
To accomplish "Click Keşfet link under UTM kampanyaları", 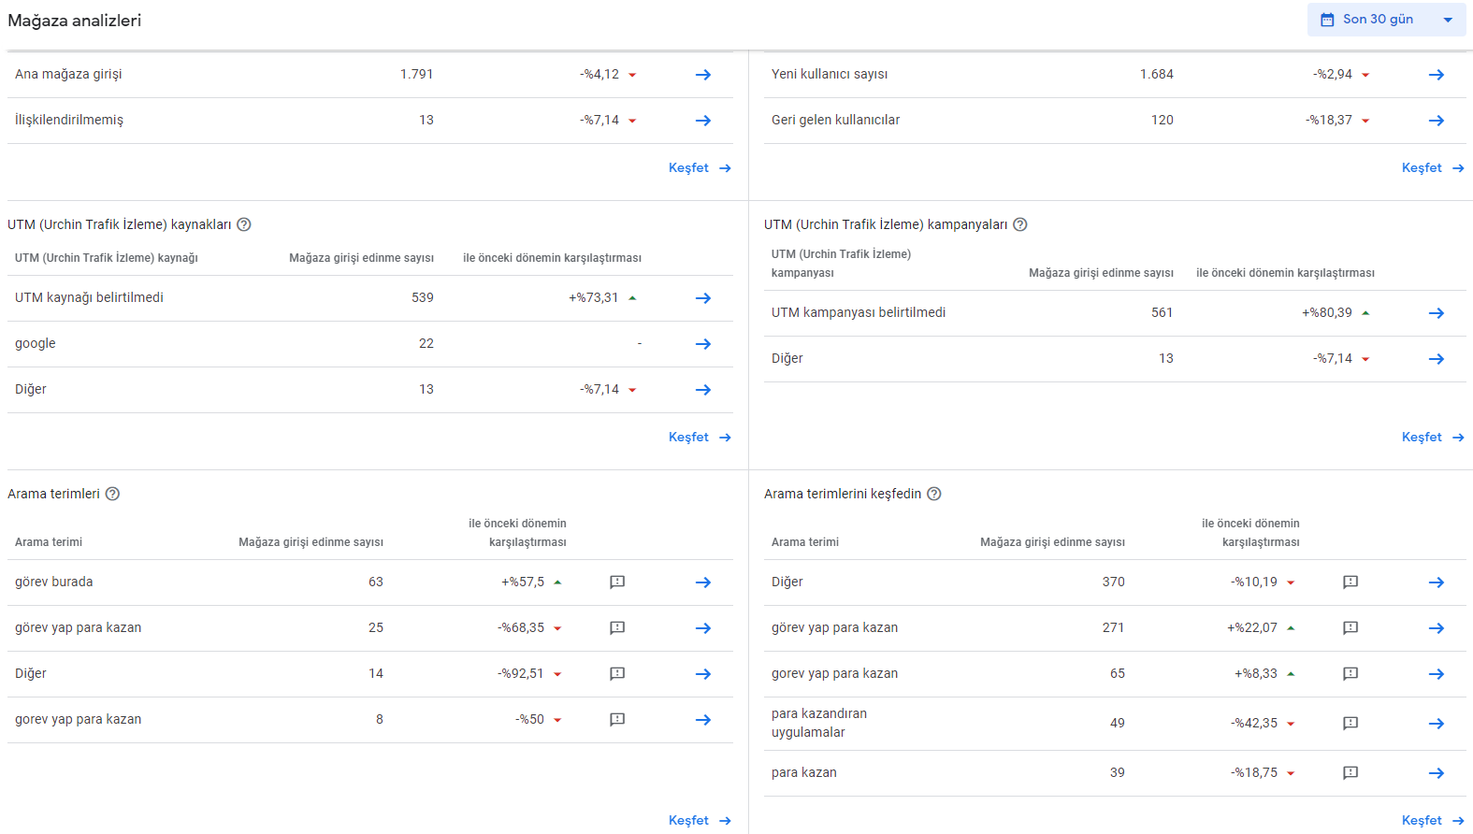I will point(1433,438).
